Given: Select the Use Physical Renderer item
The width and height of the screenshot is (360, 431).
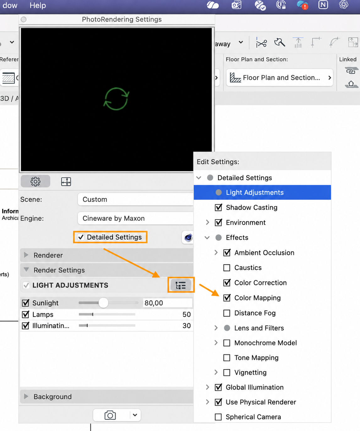Looking at the screenshot, I should 261,402.
